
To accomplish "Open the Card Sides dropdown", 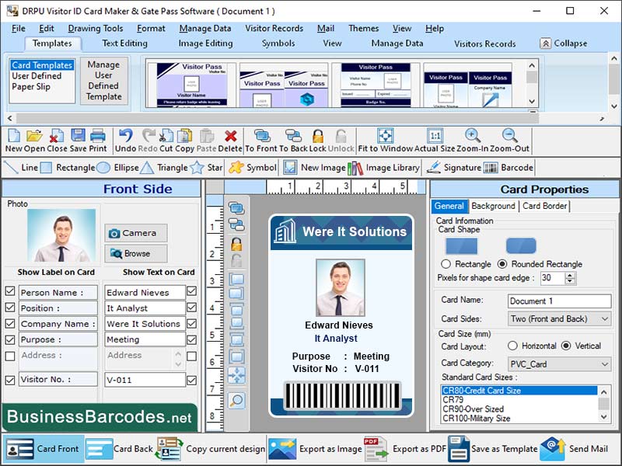I will pyautogui.click(x=559, y=318).
